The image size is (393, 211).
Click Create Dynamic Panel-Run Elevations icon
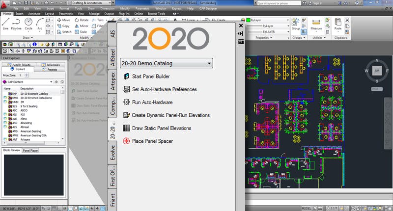[127, 115]
